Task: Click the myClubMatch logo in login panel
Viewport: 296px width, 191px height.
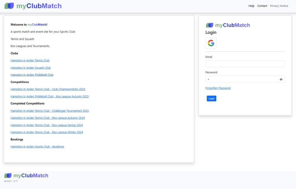Action: tap(228, 25)
